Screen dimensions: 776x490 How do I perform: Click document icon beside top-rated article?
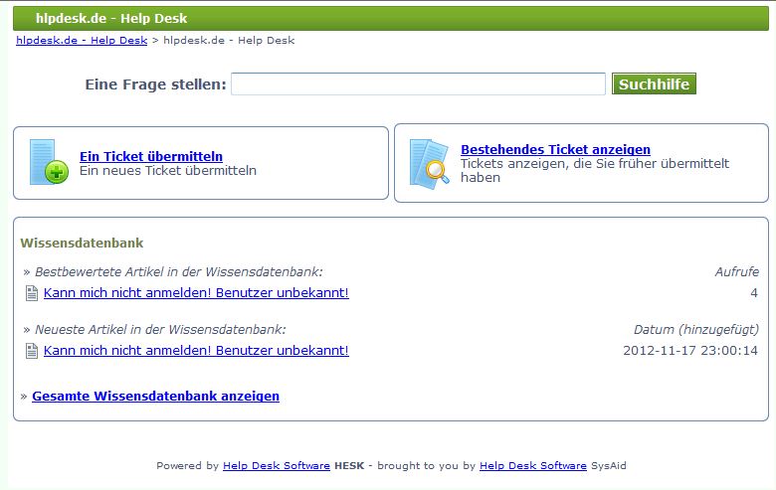[x=32, y=293]
